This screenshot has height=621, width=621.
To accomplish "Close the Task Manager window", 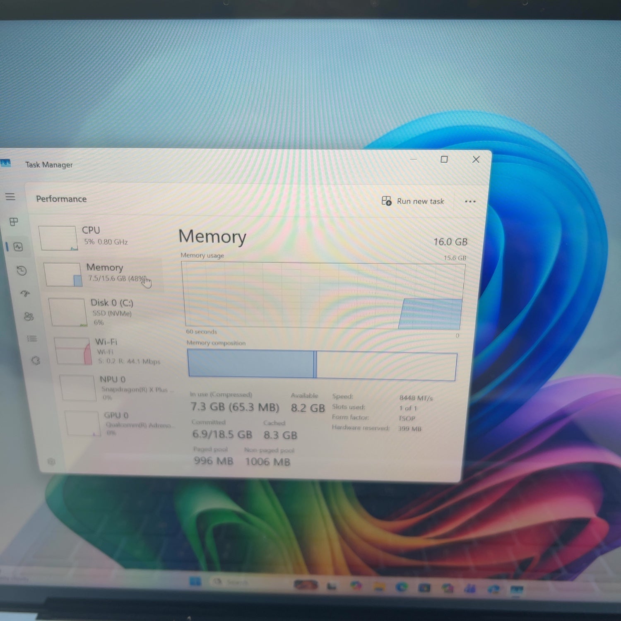I will 476,159.
